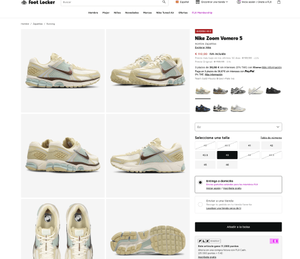Viewport: 300px width, 259px height.
Task: Open the FLX Membership menu item
Action: point(202,13)
